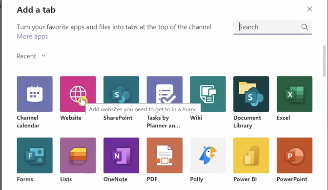
Task: Click the "SharePoint" label text
Action: (118, 118)
